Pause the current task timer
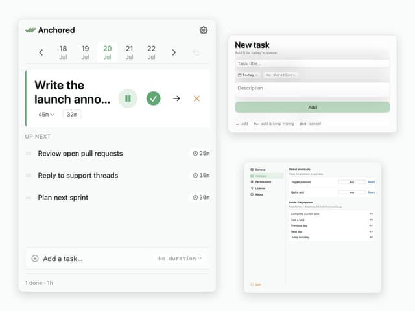 (128, 98)
